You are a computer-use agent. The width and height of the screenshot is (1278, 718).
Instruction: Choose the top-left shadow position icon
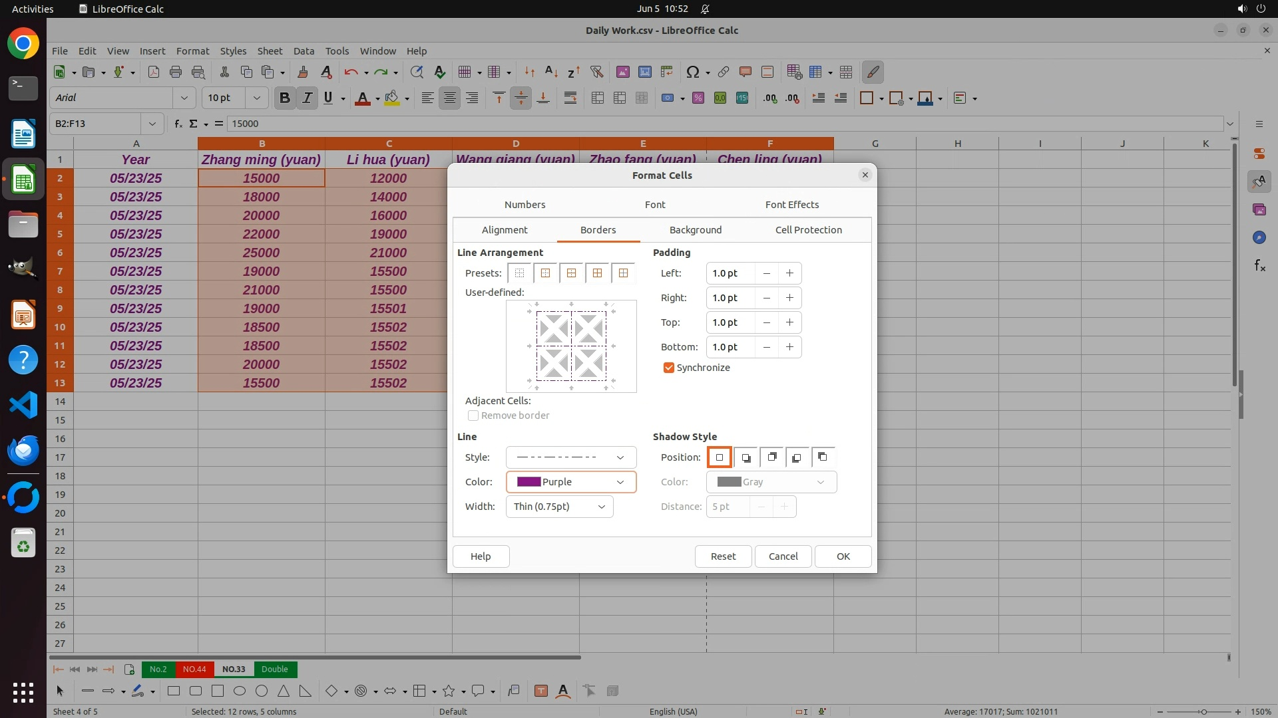[x=823, y=457]
